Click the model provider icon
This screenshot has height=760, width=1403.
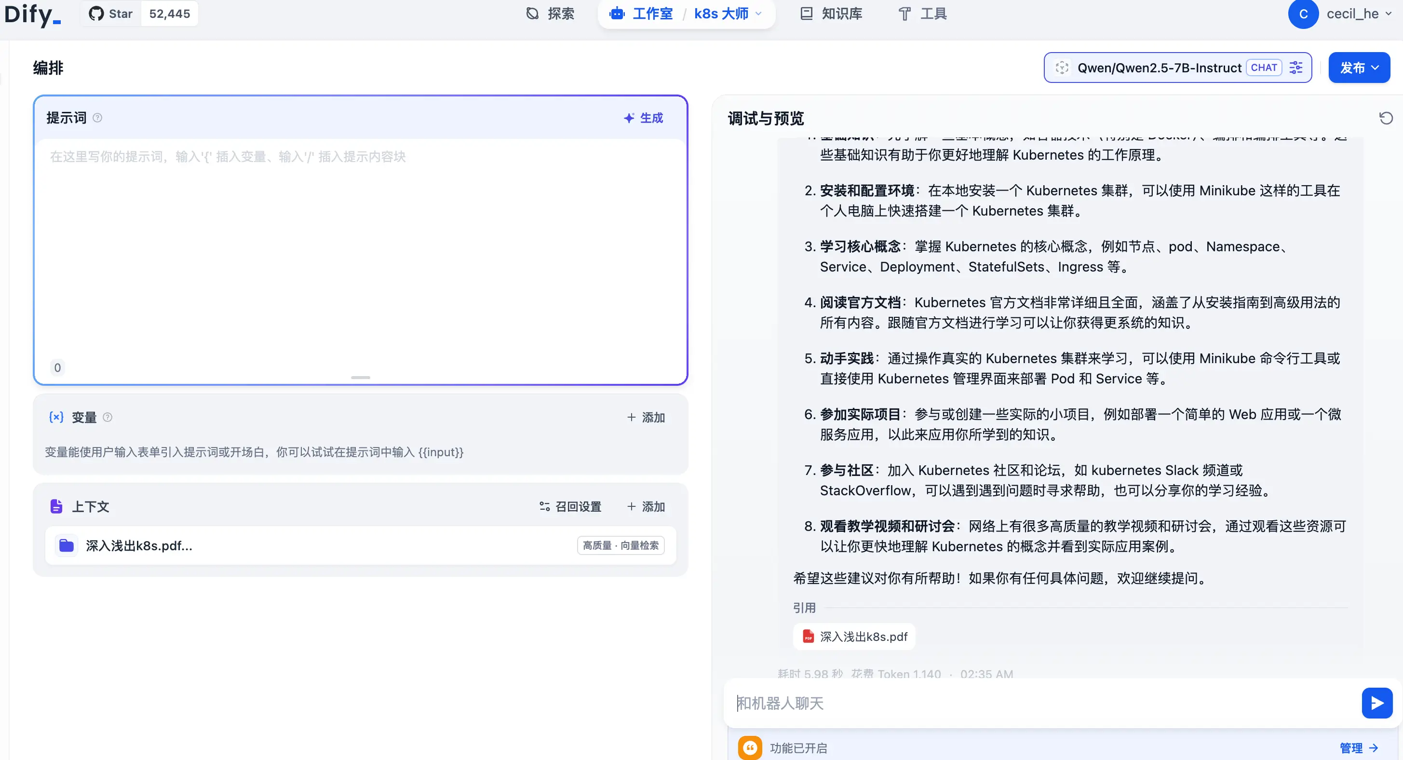[x=1062, y=68]
